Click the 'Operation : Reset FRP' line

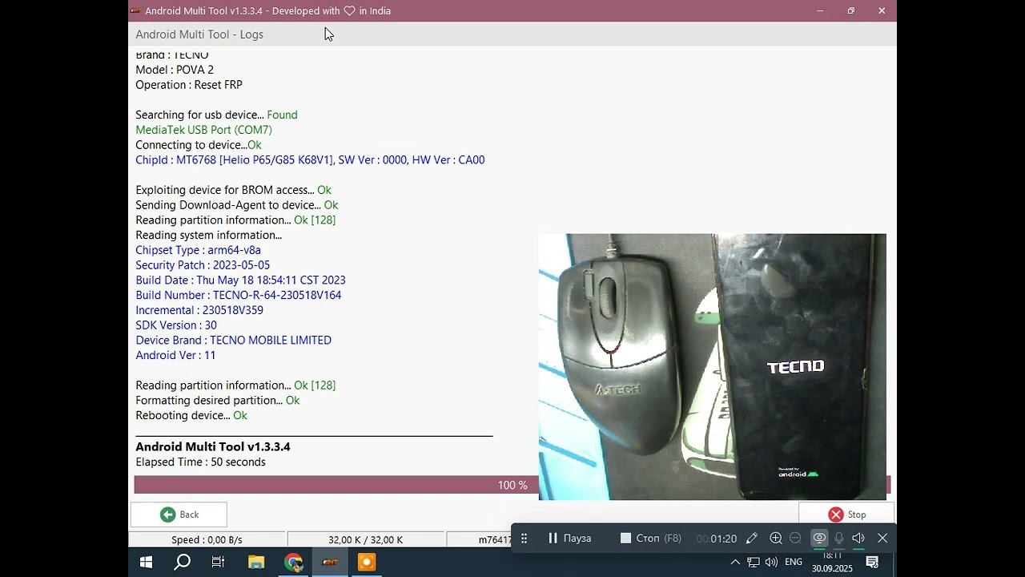tap(189, 85)
